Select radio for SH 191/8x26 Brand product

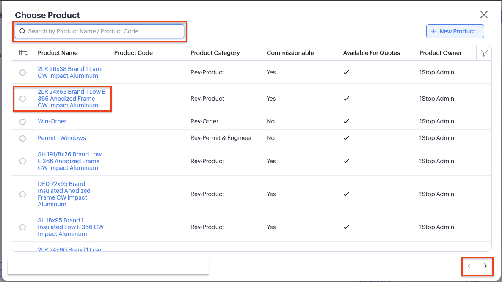23,161
